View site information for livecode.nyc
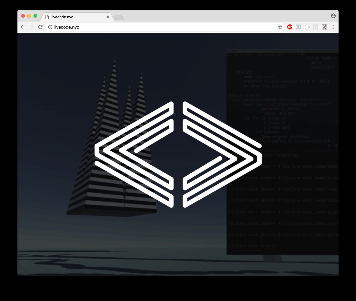The width and height of the screenshot is (356, 301). tap(50, 27)
